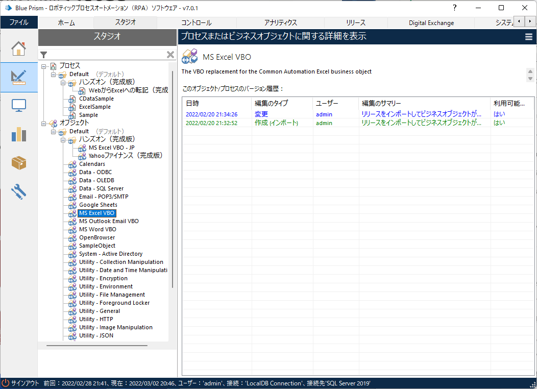537x389 pixels.
Task: Open the ファイル menu
Action: click(x=19, y=22)
